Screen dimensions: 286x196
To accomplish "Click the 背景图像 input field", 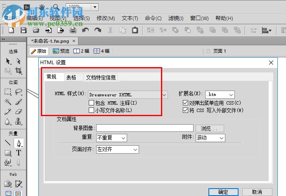I will pos(145,128).
